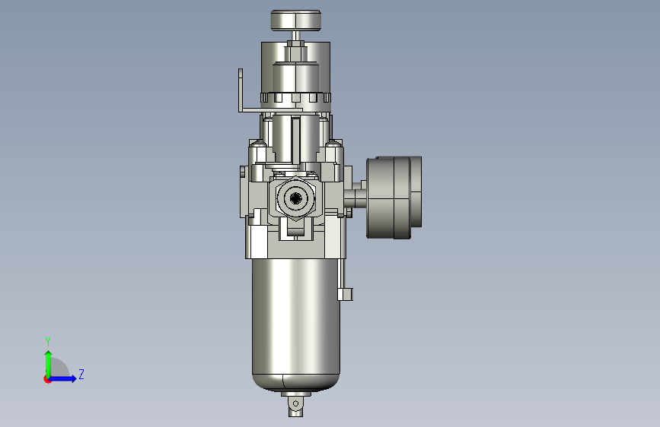Image resolution: width=660 pixels, height=427 pixels.
Task: Click the red origin dot of the triad
Action: pyautogui.click(x=47, y=379)
